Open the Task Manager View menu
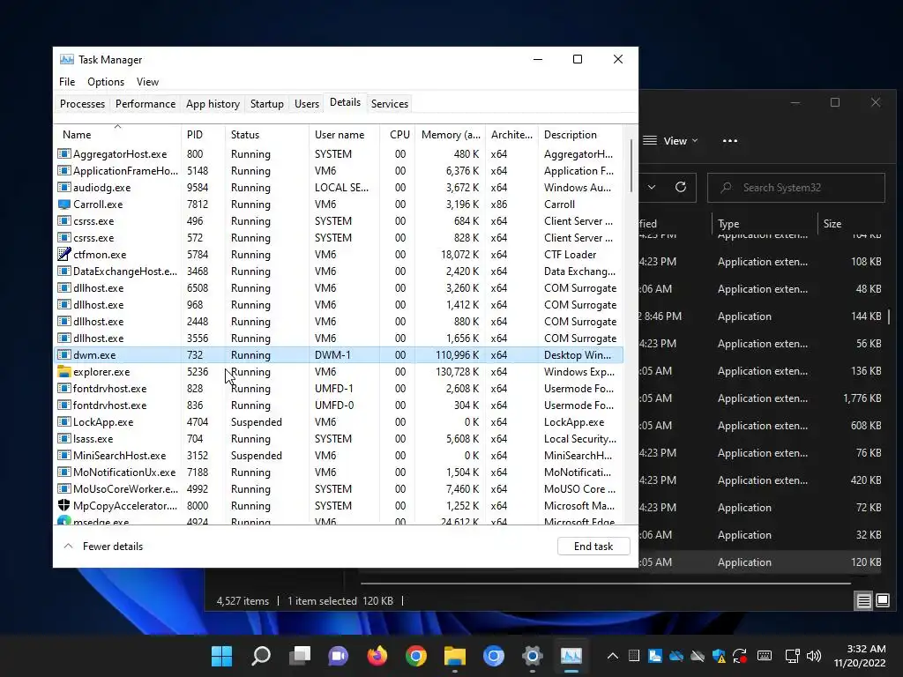The width and height of the screenshot is (903, 677). [x=147, y=82]
